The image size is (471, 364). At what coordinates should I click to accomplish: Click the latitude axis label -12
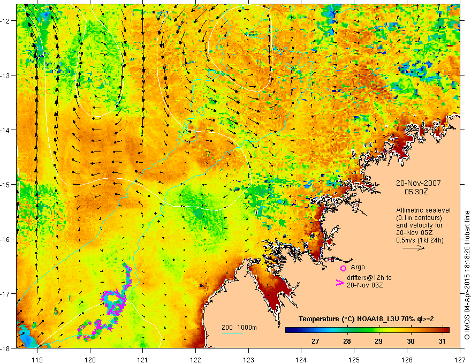(6, 21)
